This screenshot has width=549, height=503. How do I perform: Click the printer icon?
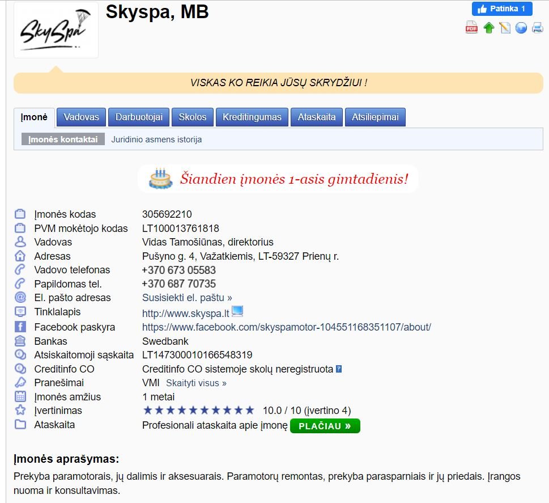[538, 27]
